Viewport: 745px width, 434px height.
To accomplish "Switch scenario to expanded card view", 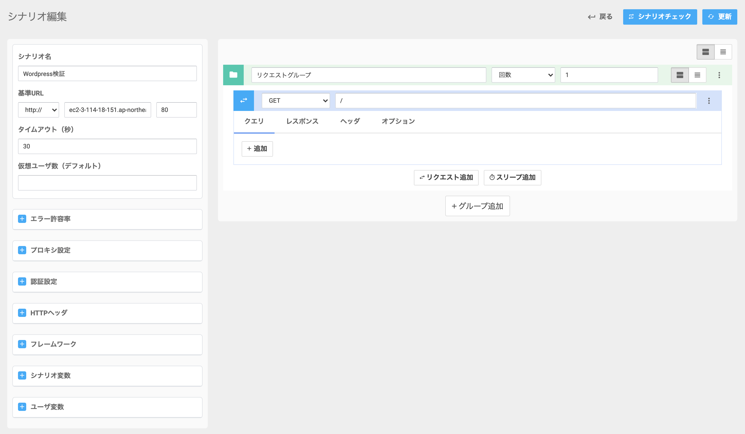I will (x=705, y=52).
